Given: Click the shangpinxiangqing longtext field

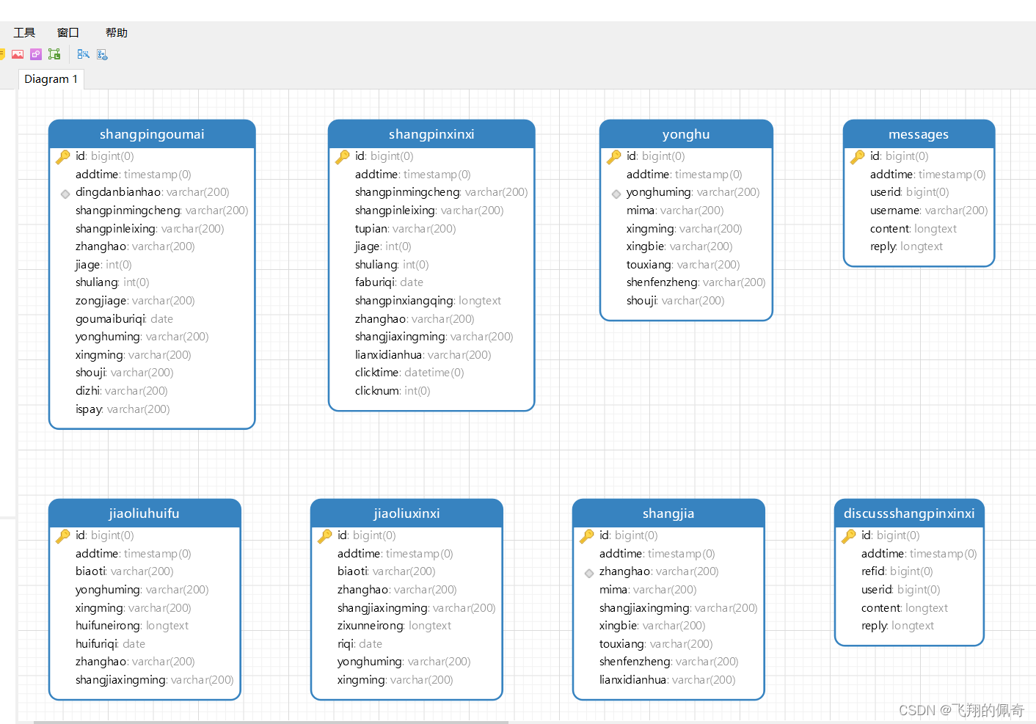Looking at the screenshot, I should pyautogui.click(x=428, y=301).
